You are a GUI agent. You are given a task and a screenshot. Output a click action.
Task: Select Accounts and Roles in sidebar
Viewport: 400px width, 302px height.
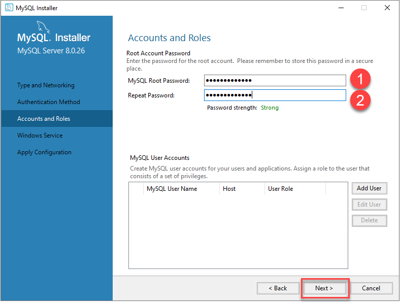(x=44, y=119)
